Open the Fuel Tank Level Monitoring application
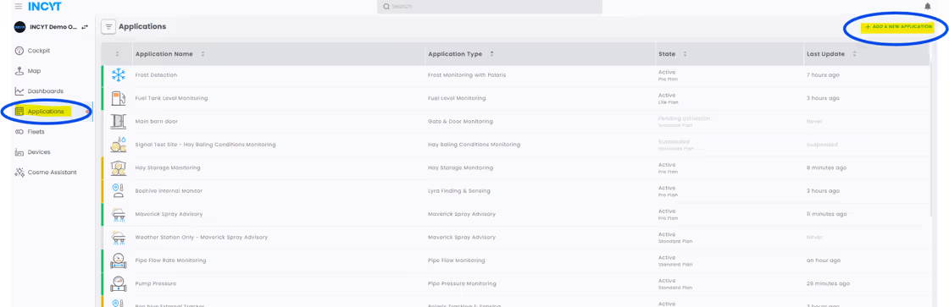Viewport: 949px width, 307px height. click(171, 98)
